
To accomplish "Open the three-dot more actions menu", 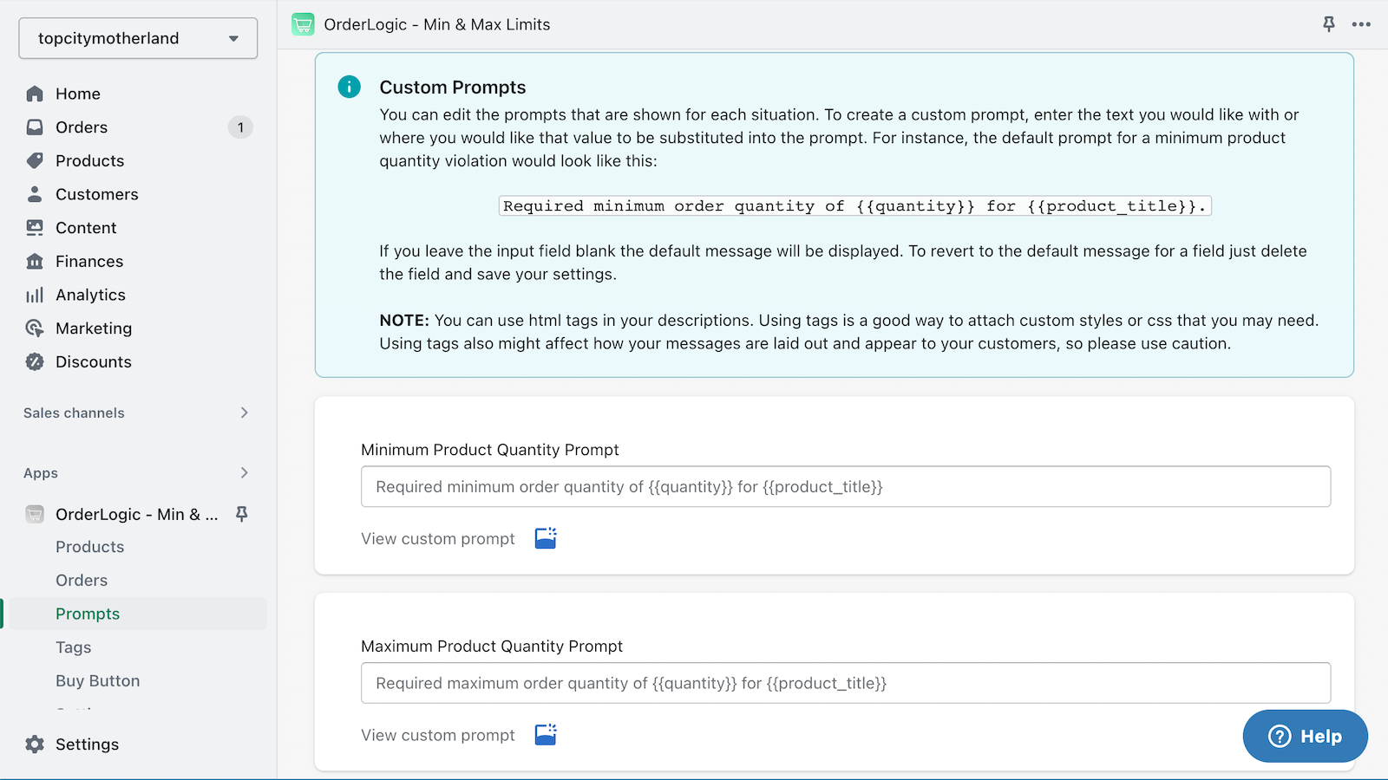I will [1362, 24].
